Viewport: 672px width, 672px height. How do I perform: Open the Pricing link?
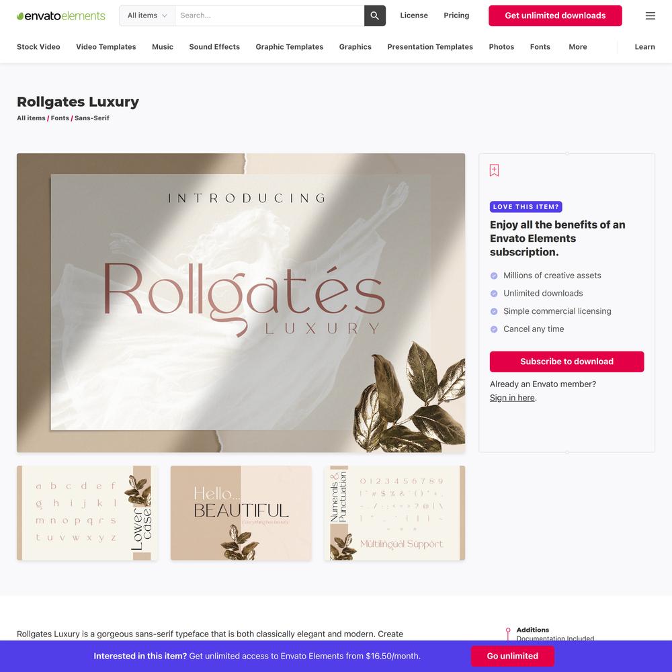[x=456, y=15]
